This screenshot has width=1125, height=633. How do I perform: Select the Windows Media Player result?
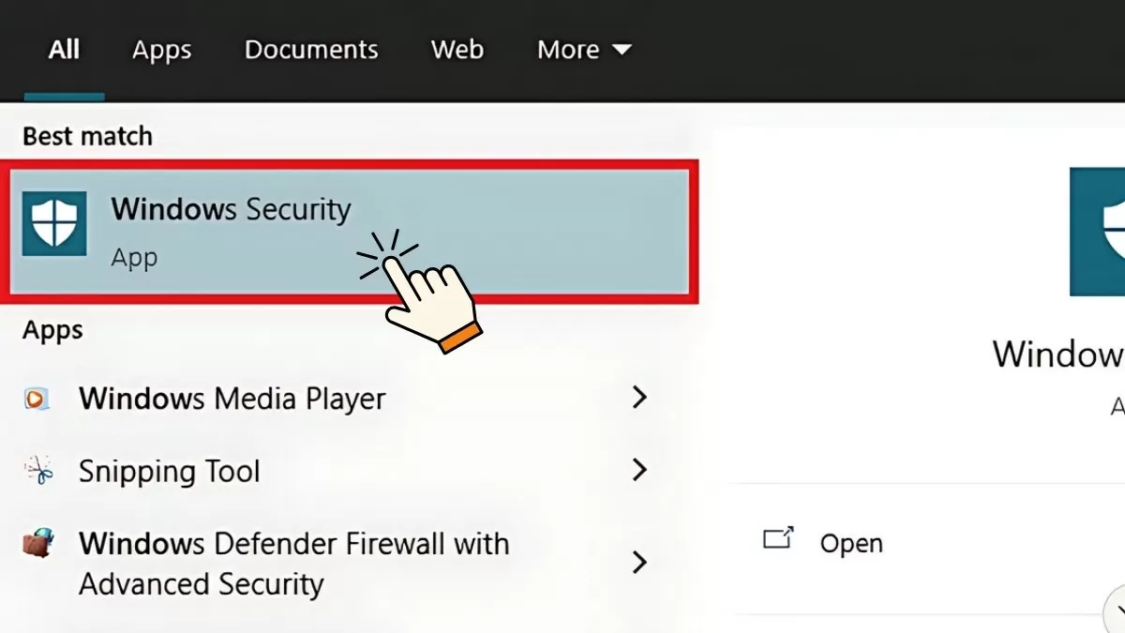coord(232,399)
